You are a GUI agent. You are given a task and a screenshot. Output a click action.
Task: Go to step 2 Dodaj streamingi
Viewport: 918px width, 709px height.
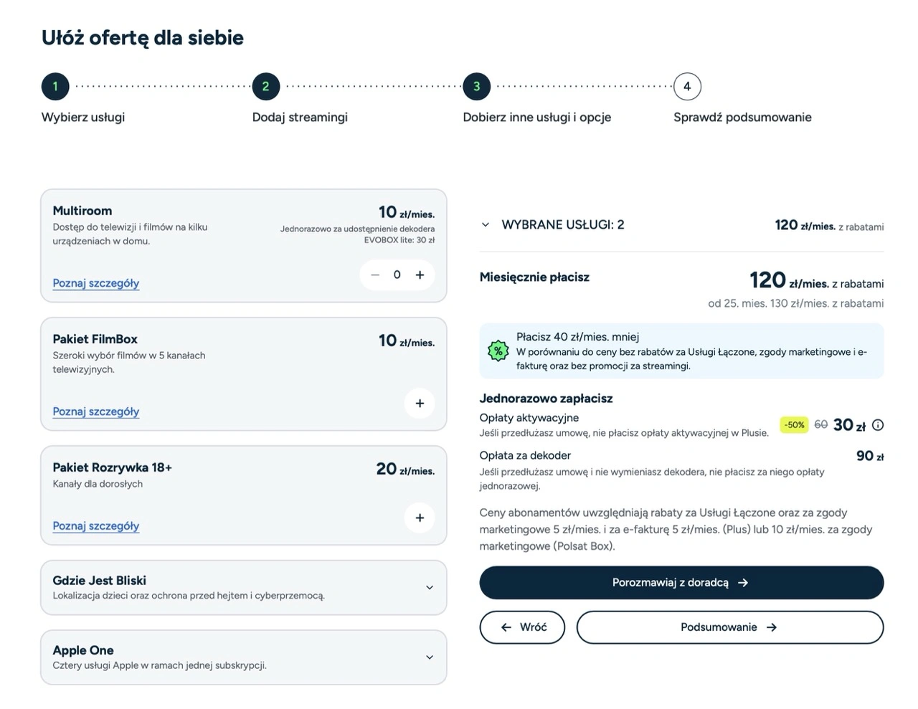tap(265, 87)
